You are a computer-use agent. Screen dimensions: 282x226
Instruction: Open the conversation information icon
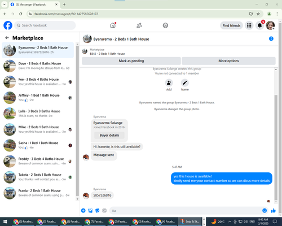click(x=271, y=38)
